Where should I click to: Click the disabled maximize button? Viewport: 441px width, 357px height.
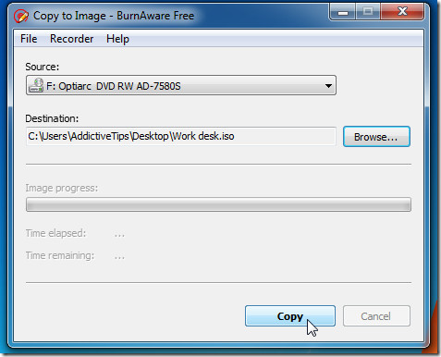point(368,12)
